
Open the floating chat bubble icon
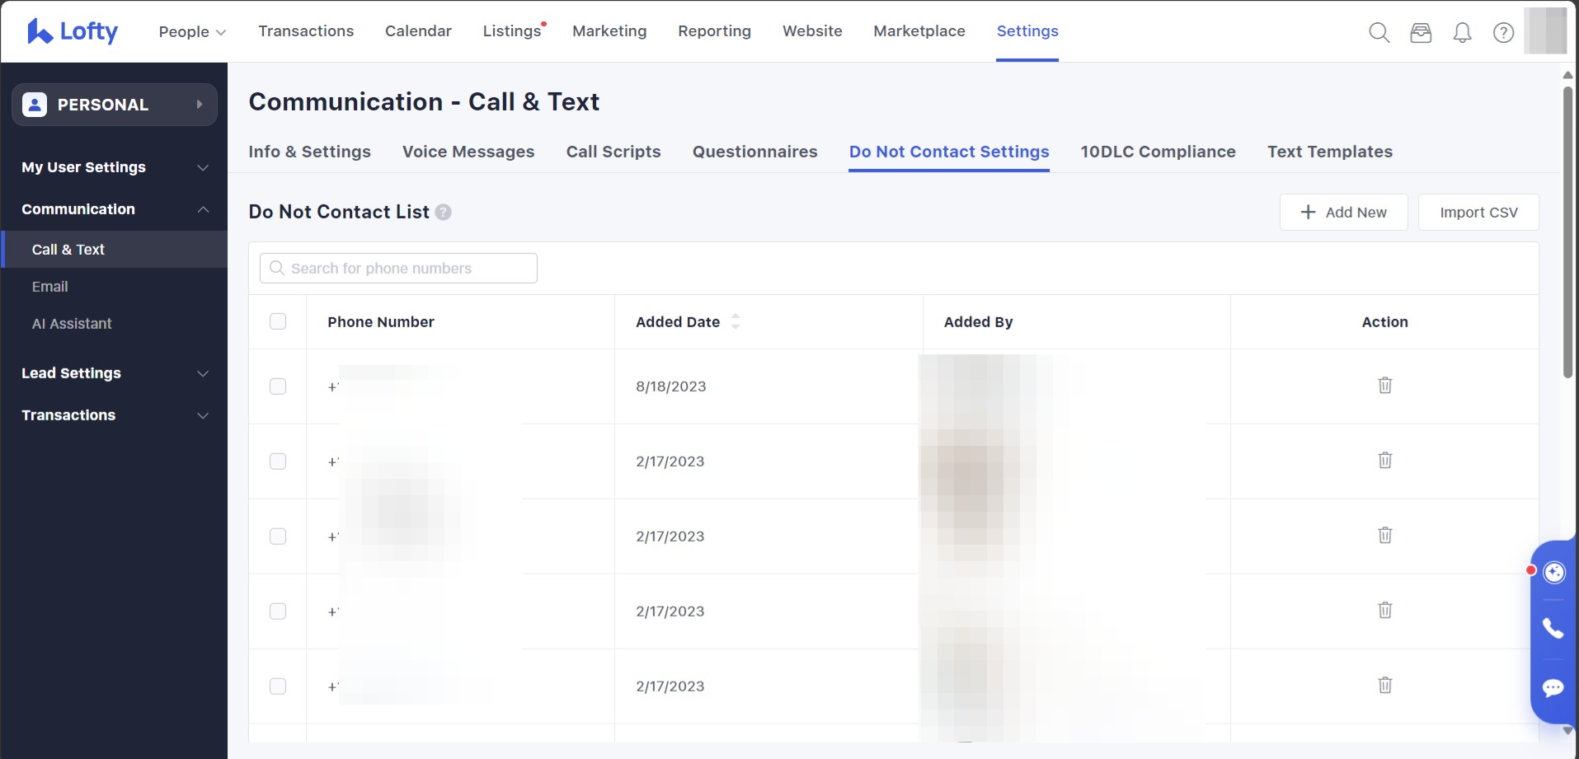click(x=1553, y=688)
